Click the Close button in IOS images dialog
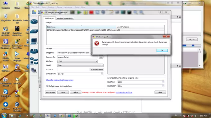The width and height of the screenshot is (211, 118). tap(160, 92)
